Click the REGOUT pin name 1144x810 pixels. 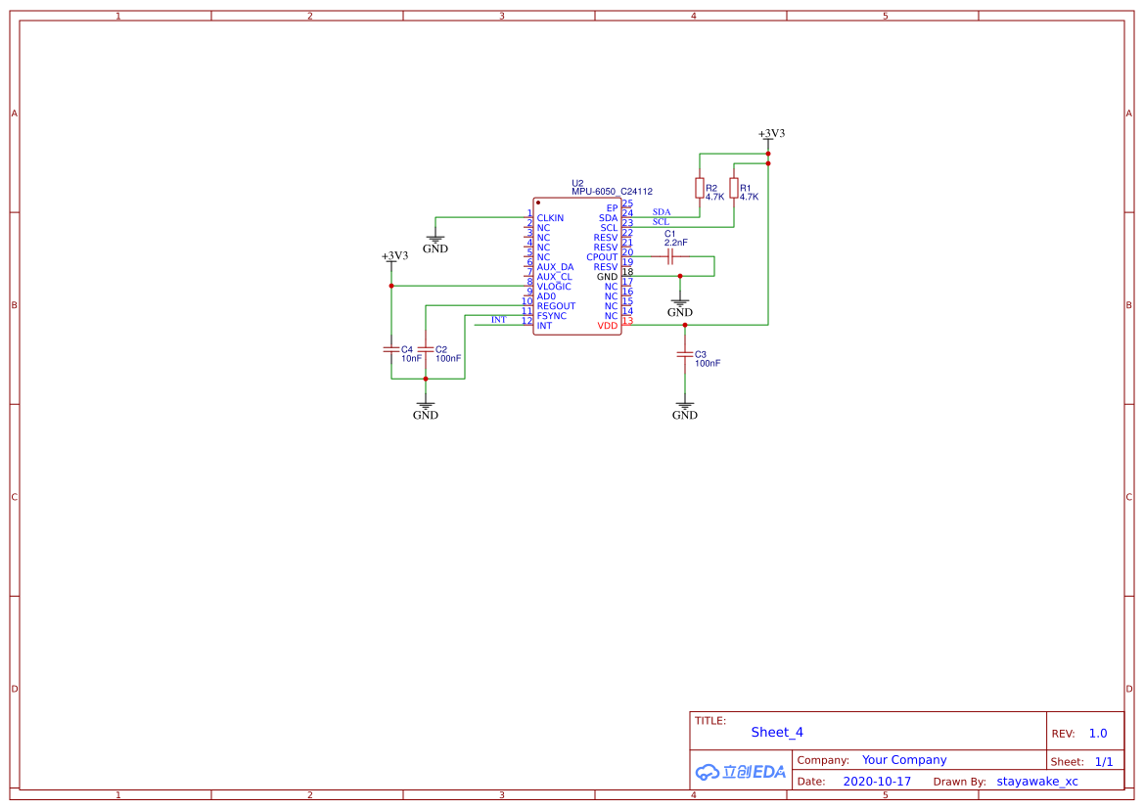[x=556, y=306]
